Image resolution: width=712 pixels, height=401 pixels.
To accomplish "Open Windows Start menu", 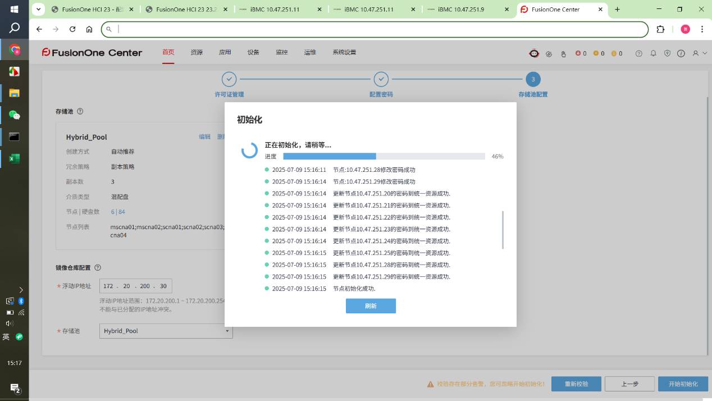I will (x=15, y=10).
